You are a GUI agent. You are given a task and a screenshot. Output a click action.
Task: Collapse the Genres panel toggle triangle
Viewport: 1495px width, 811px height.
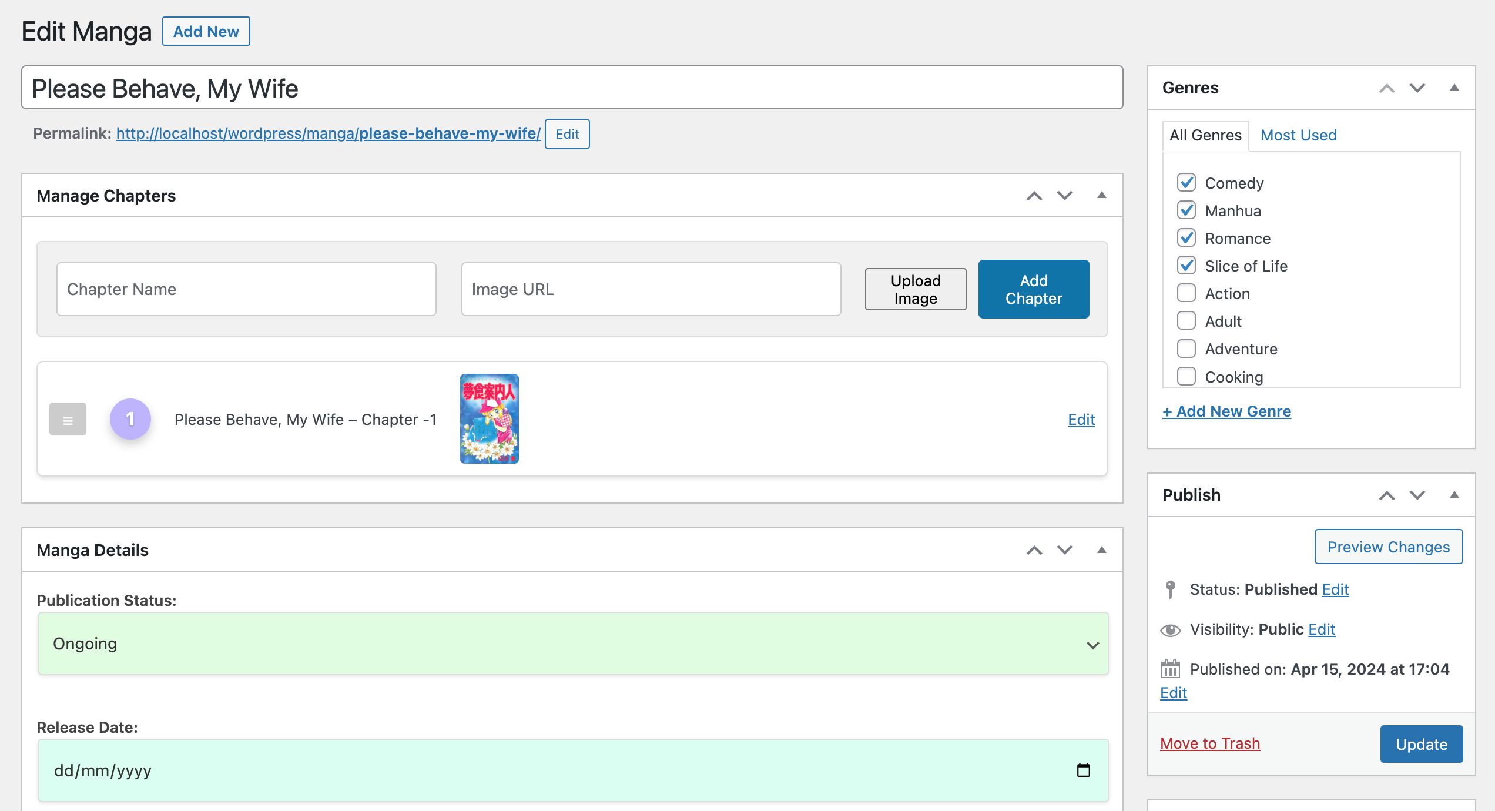tap(1454, 88)
